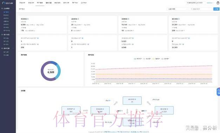Select the underlined active top navigation tab

coord(40,3)
